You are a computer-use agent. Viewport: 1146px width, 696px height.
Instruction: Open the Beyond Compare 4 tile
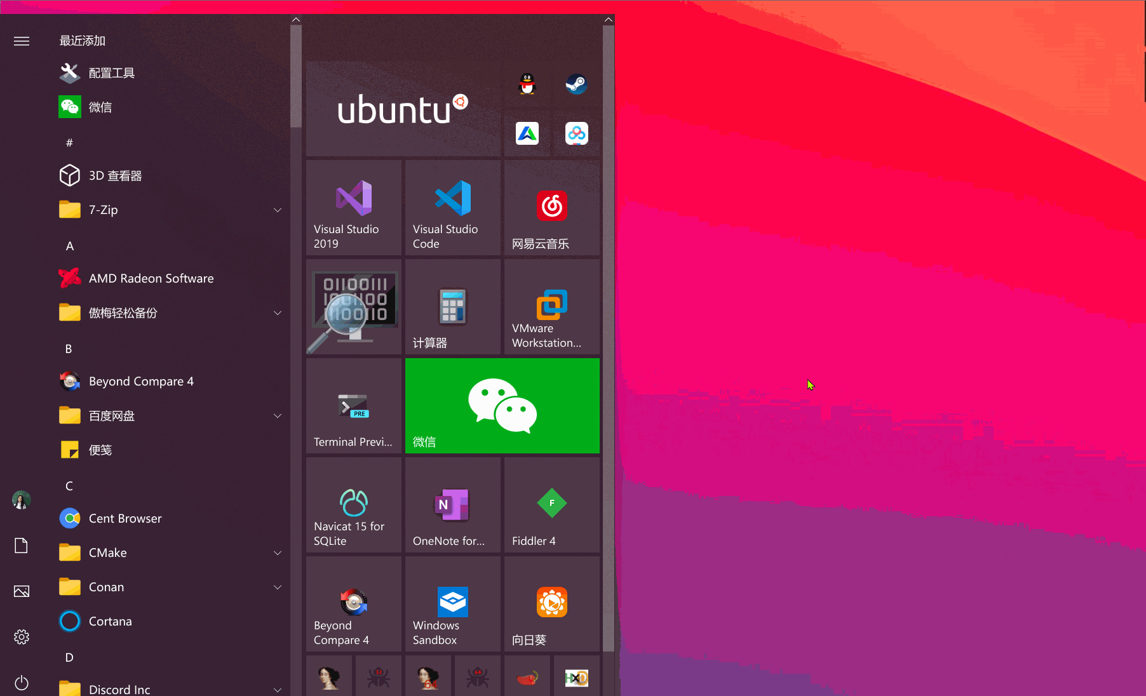pyautogui.click(x=354, y=604)
